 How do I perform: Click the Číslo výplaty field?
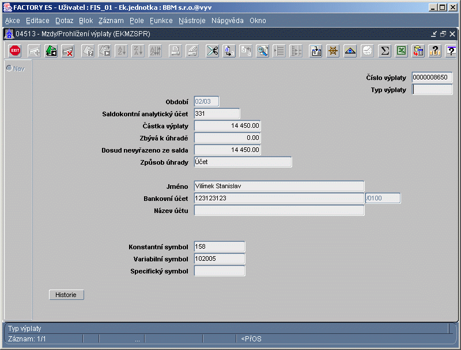pos(432,77)
